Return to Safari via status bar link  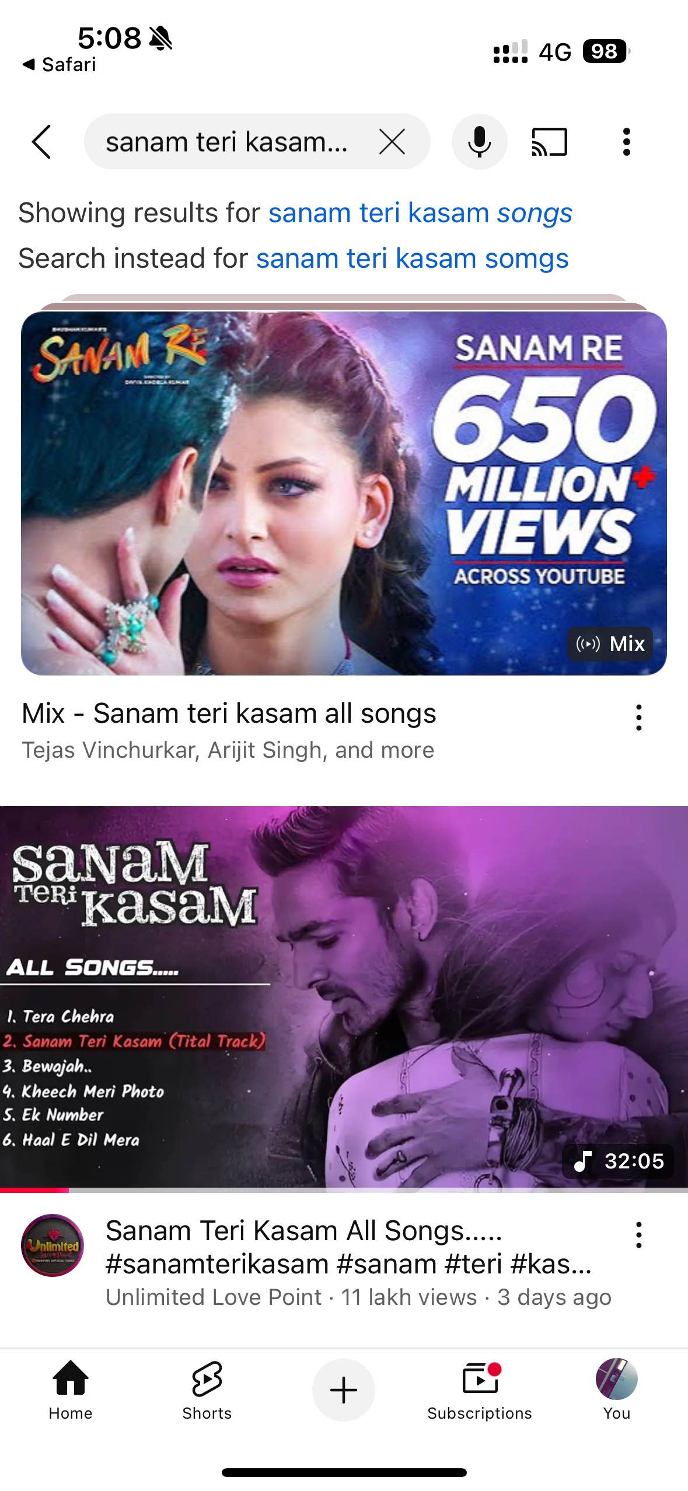tap(59, 64)
